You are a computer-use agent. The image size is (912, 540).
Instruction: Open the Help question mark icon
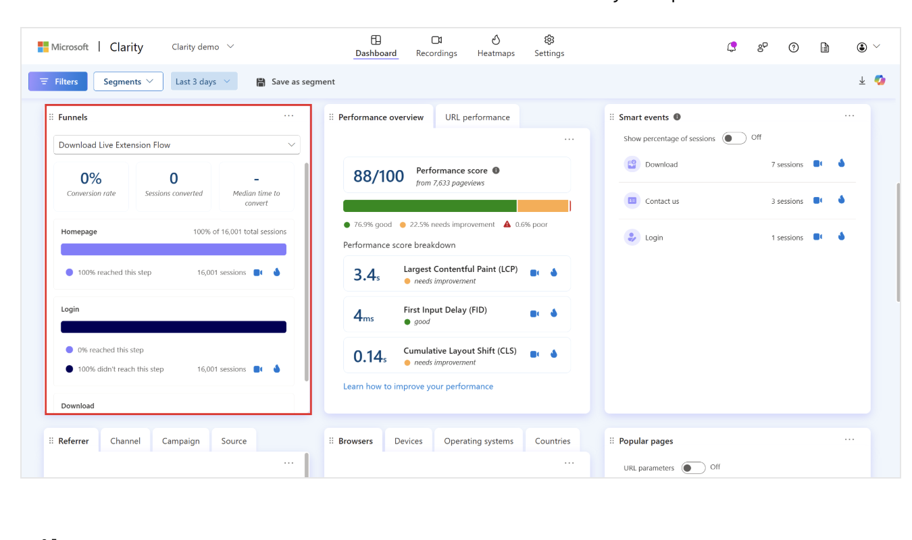[793, 47]
